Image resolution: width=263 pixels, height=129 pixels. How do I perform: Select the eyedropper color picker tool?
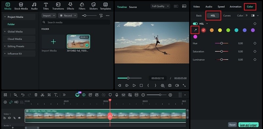195,30
